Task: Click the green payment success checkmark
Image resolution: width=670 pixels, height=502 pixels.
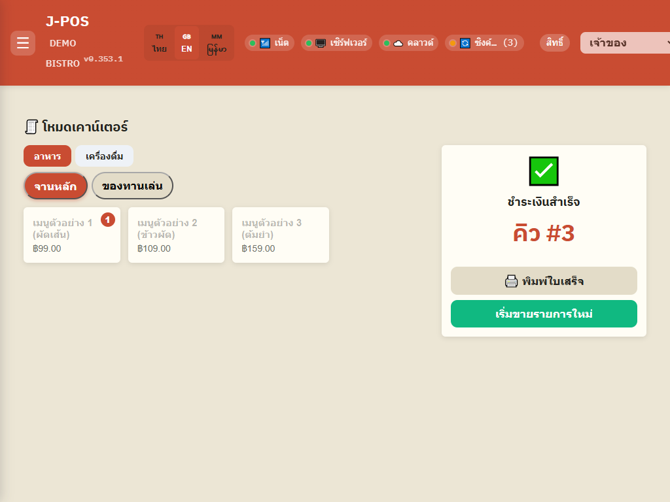Action: tap(544, 171)
